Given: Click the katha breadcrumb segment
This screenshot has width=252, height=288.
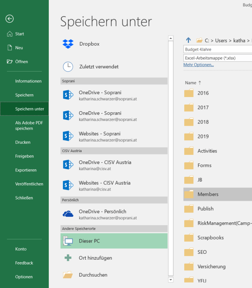Looking at the screenshot, I should pyautogui.click(x=239, y=40).
